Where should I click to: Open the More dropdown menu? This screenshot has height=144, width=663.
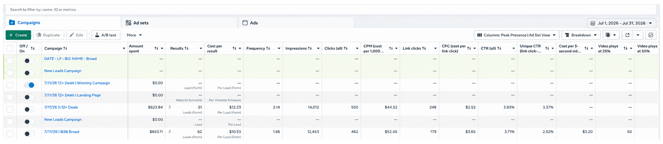tap(134, 35)
